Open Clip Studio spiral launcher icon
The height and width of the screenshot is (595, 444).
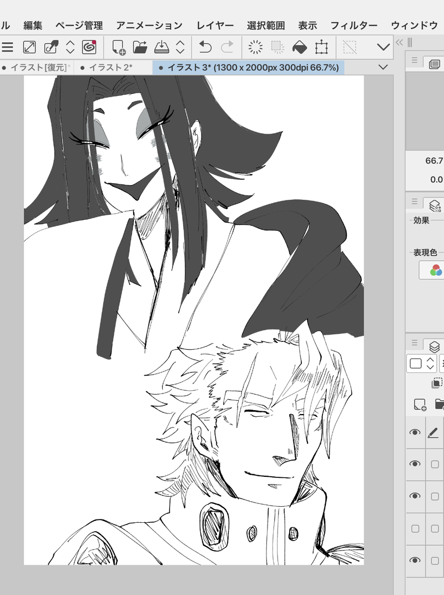pos(89,47)
